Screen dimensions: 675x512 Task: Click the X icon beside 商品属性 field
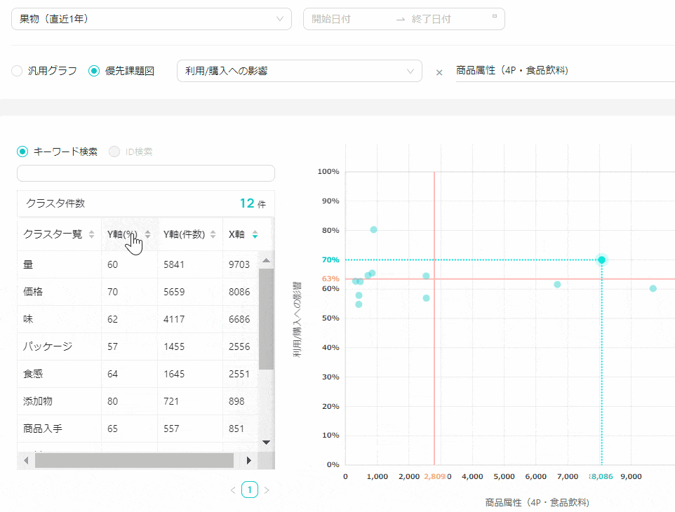click(x=439, y=72)
